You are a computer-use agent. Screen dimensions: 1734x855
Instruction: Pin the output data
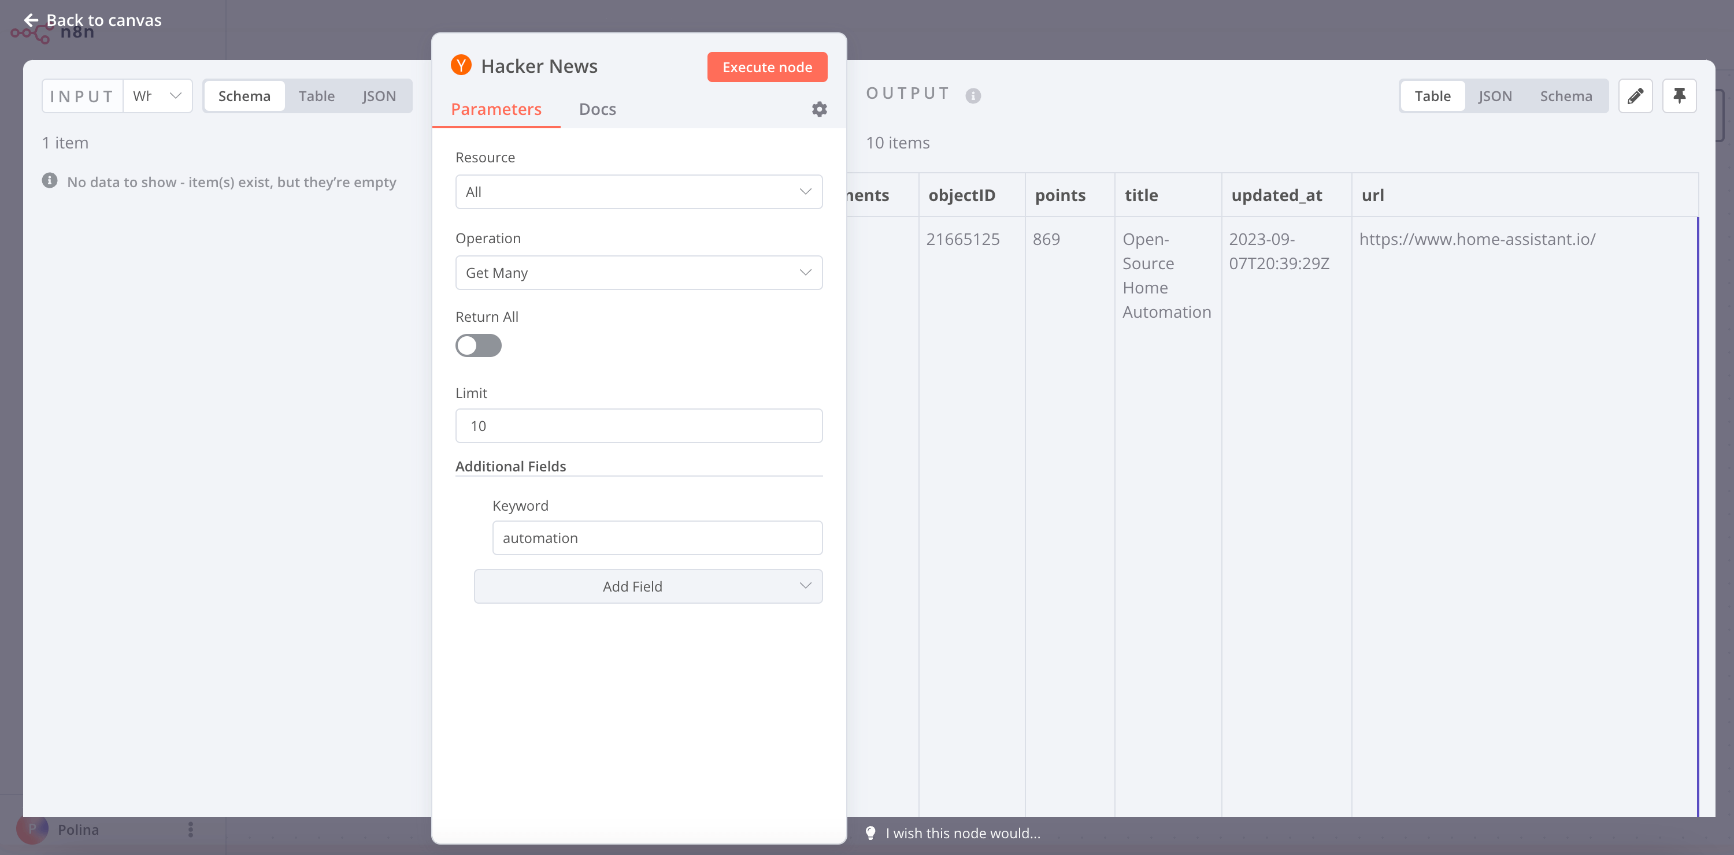[1680, 95]
